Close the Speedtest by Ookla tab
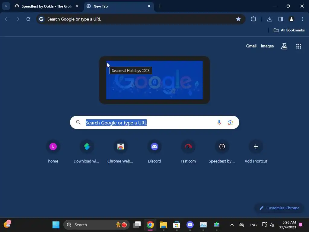 (x=77, y=6)
